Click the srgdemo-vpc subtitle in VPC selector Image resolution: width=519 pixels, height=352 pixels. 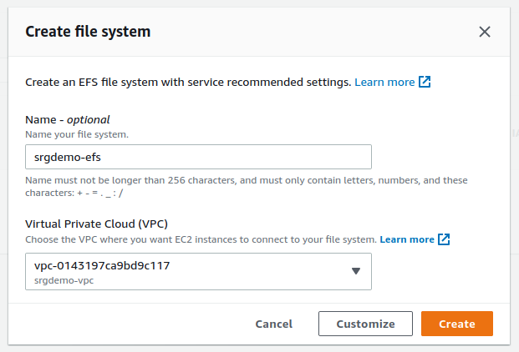coord(63,279)
